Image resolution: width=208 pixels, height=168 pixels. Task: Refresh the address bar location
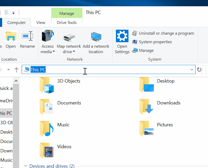199,70
